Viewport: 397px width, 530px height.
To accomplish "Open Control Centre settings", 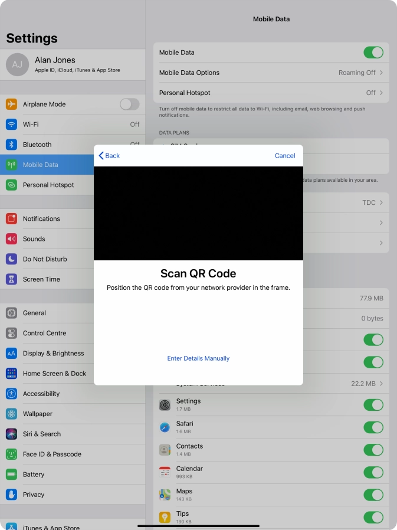I will pyautogui.click(x=73, y=333).
